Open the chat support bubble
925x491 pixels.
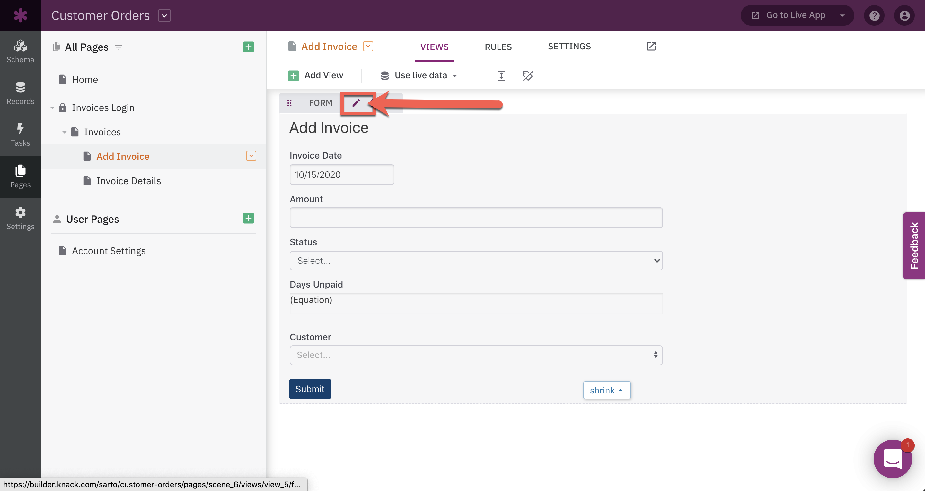point(893,458)
